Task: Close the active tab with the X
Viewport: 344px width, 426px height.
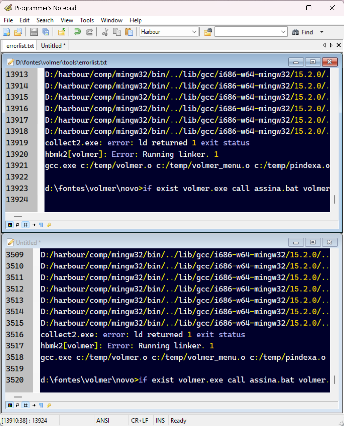Action: pyautogui.click(x=339, y=45)
